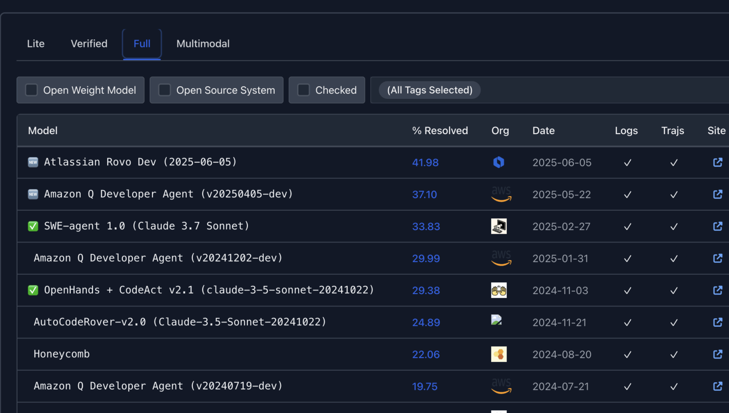
Task: Enable the Open Weight Model filter
Action: tap(31, 90)
